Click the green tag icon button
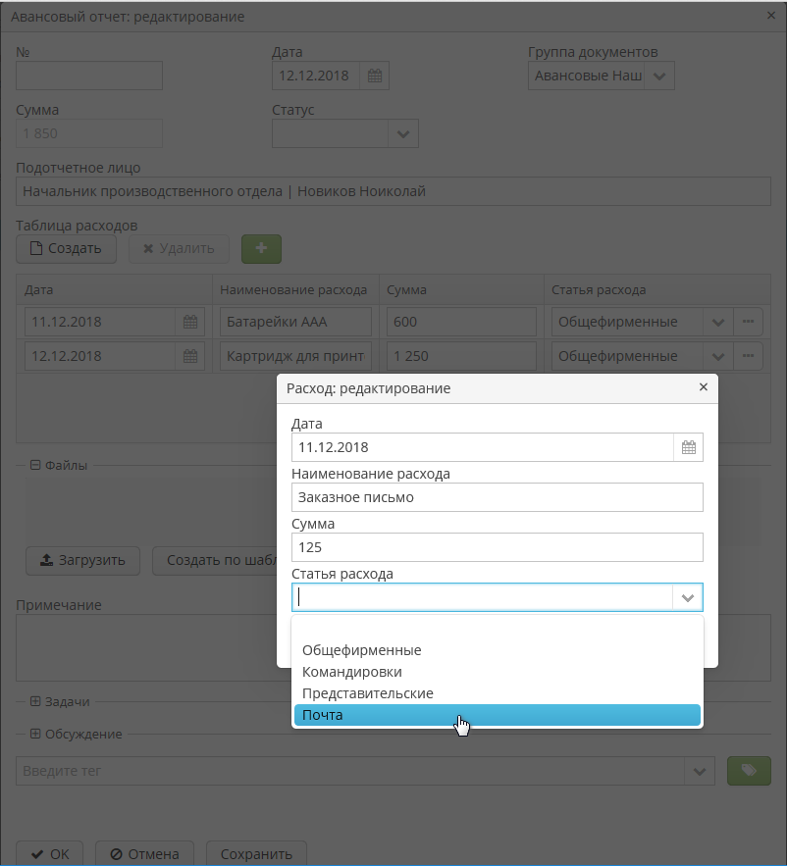The height and width of the screenshot is (866, 787). pyautogui.click(x=749, y=771)
